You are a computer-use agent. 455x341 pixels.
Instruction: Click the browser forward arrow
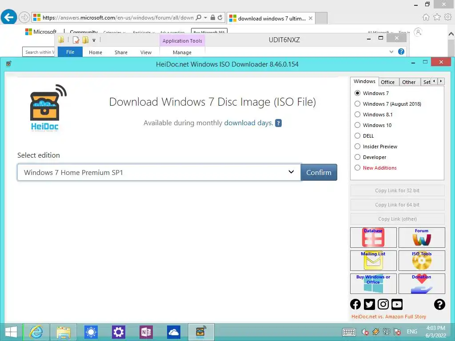pos(24,17)
